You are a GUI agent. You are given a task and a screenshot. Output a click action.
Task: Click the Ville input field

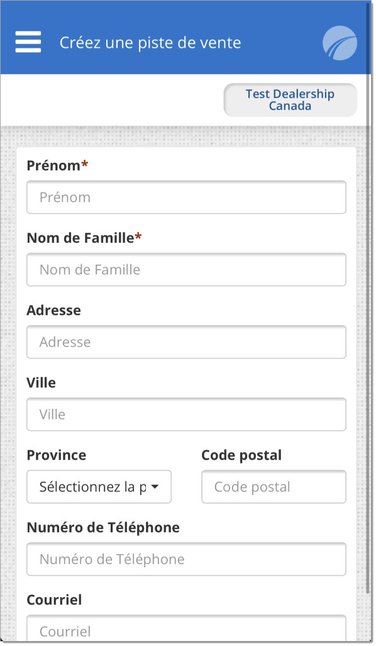(186, 415)
